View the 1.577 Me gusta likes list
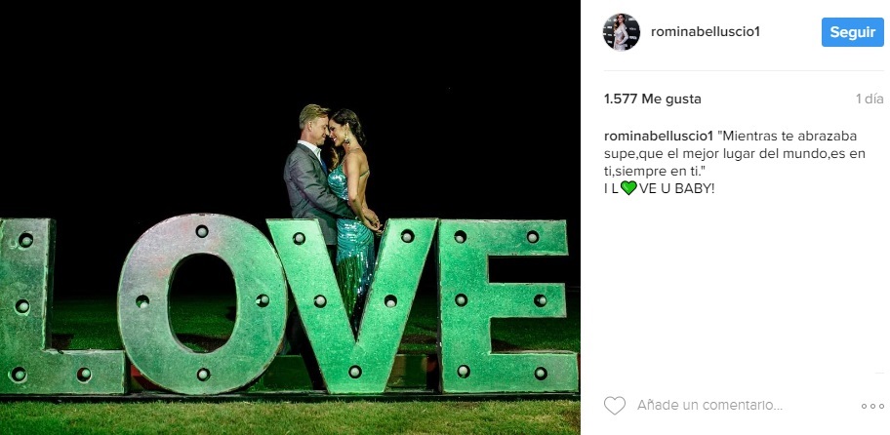The image size is (890, 435). [652, 99]
